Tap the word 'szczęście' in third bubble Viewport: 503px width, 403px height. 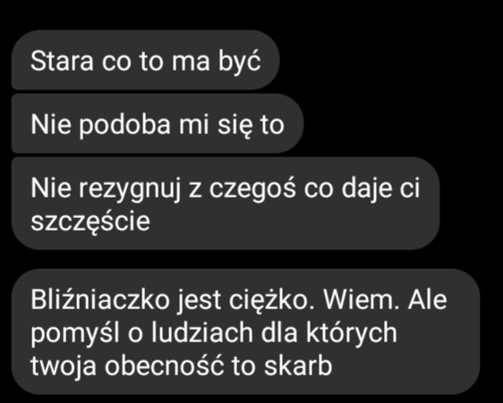click(90, 221)
